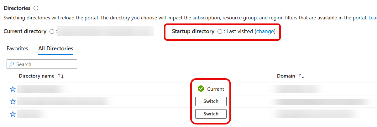This screenshot has width=377, height=127.
Task: Click the Last visited startup directory value
Action: 239,31
